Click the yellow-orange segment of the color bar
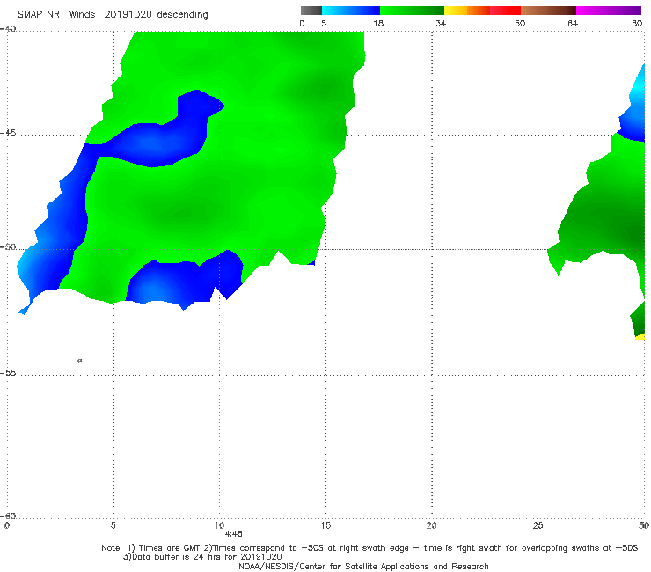Image resolution: width=651 pixels, height=572 pixels. tap(467, 11)
